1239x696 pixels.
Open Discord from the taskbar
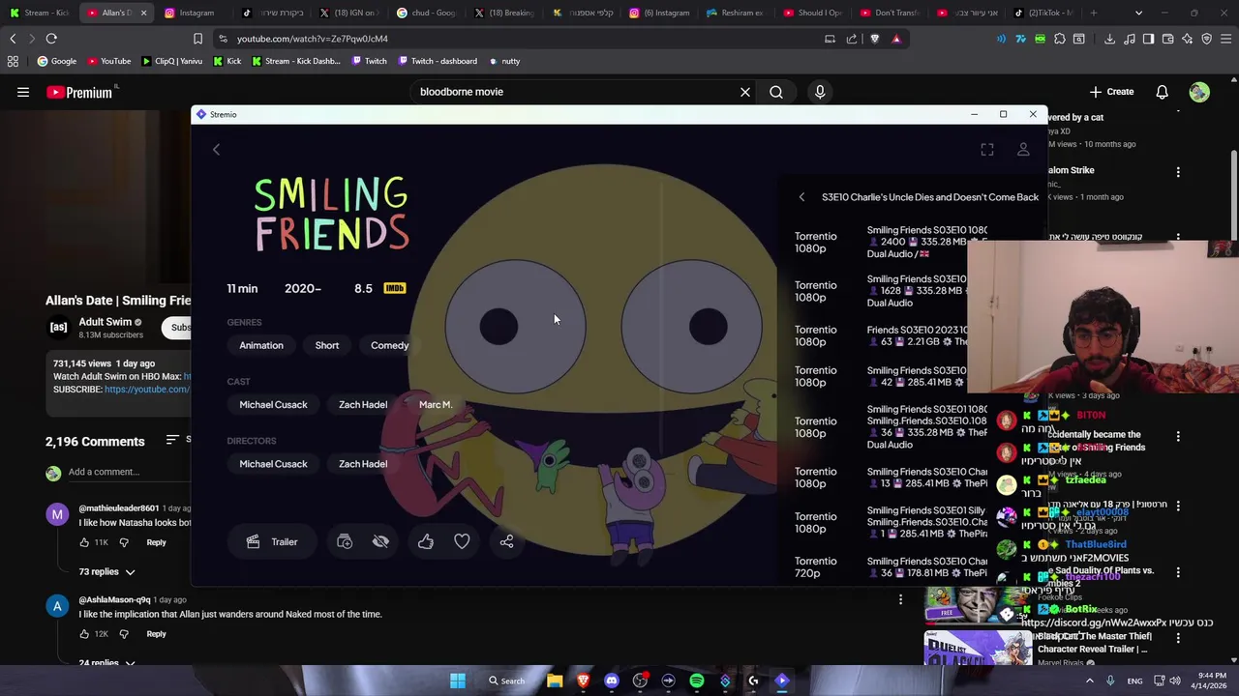(612, 681)
